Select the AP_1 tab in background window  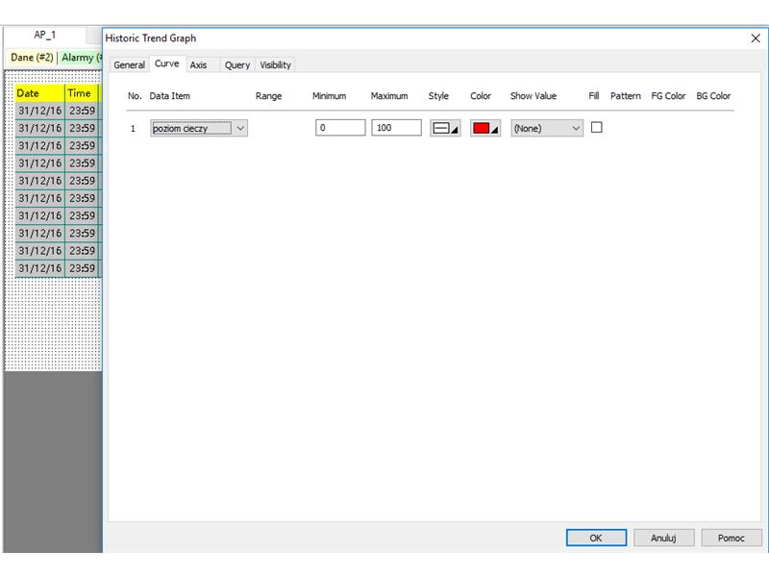[44, 35]
